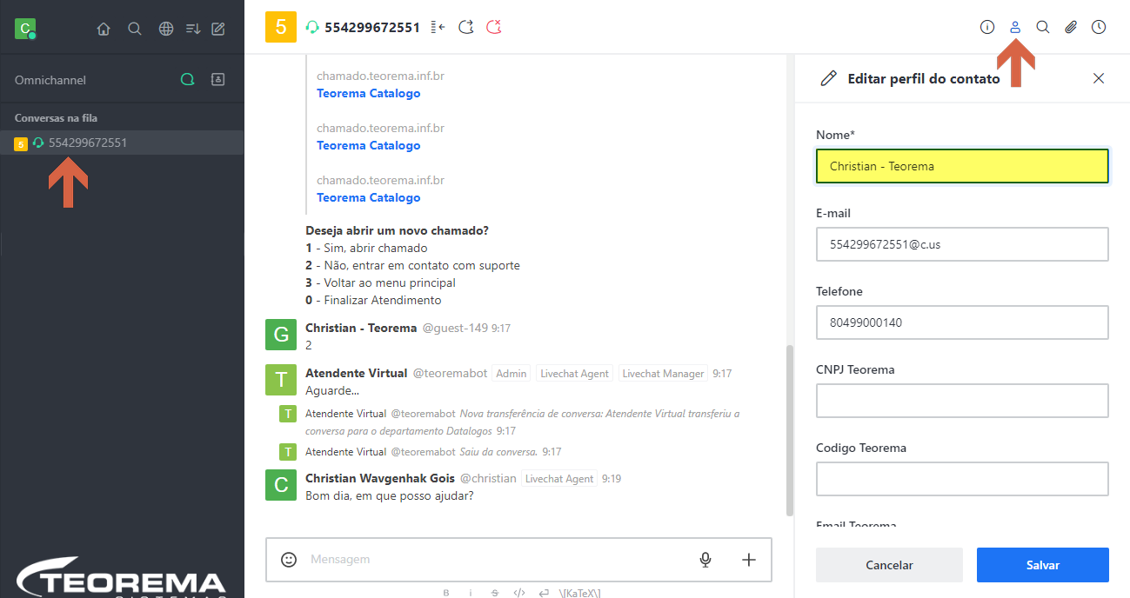The height and width of the screenshot is (598, 1130).
Task: Click option '1 - Sim, abrir chamado'
Action: (x=366, y=248)
